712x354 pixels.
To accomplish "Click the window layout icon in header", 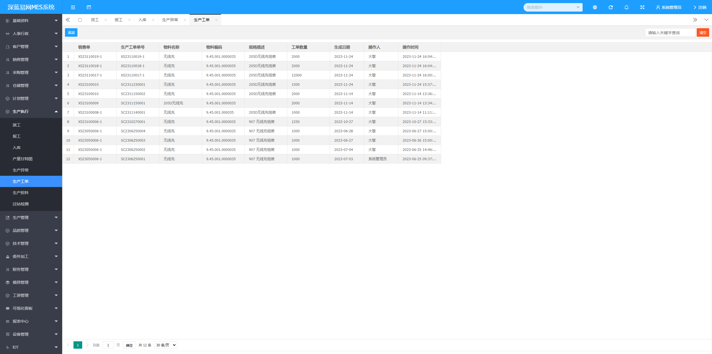I will tap(89, 7).
